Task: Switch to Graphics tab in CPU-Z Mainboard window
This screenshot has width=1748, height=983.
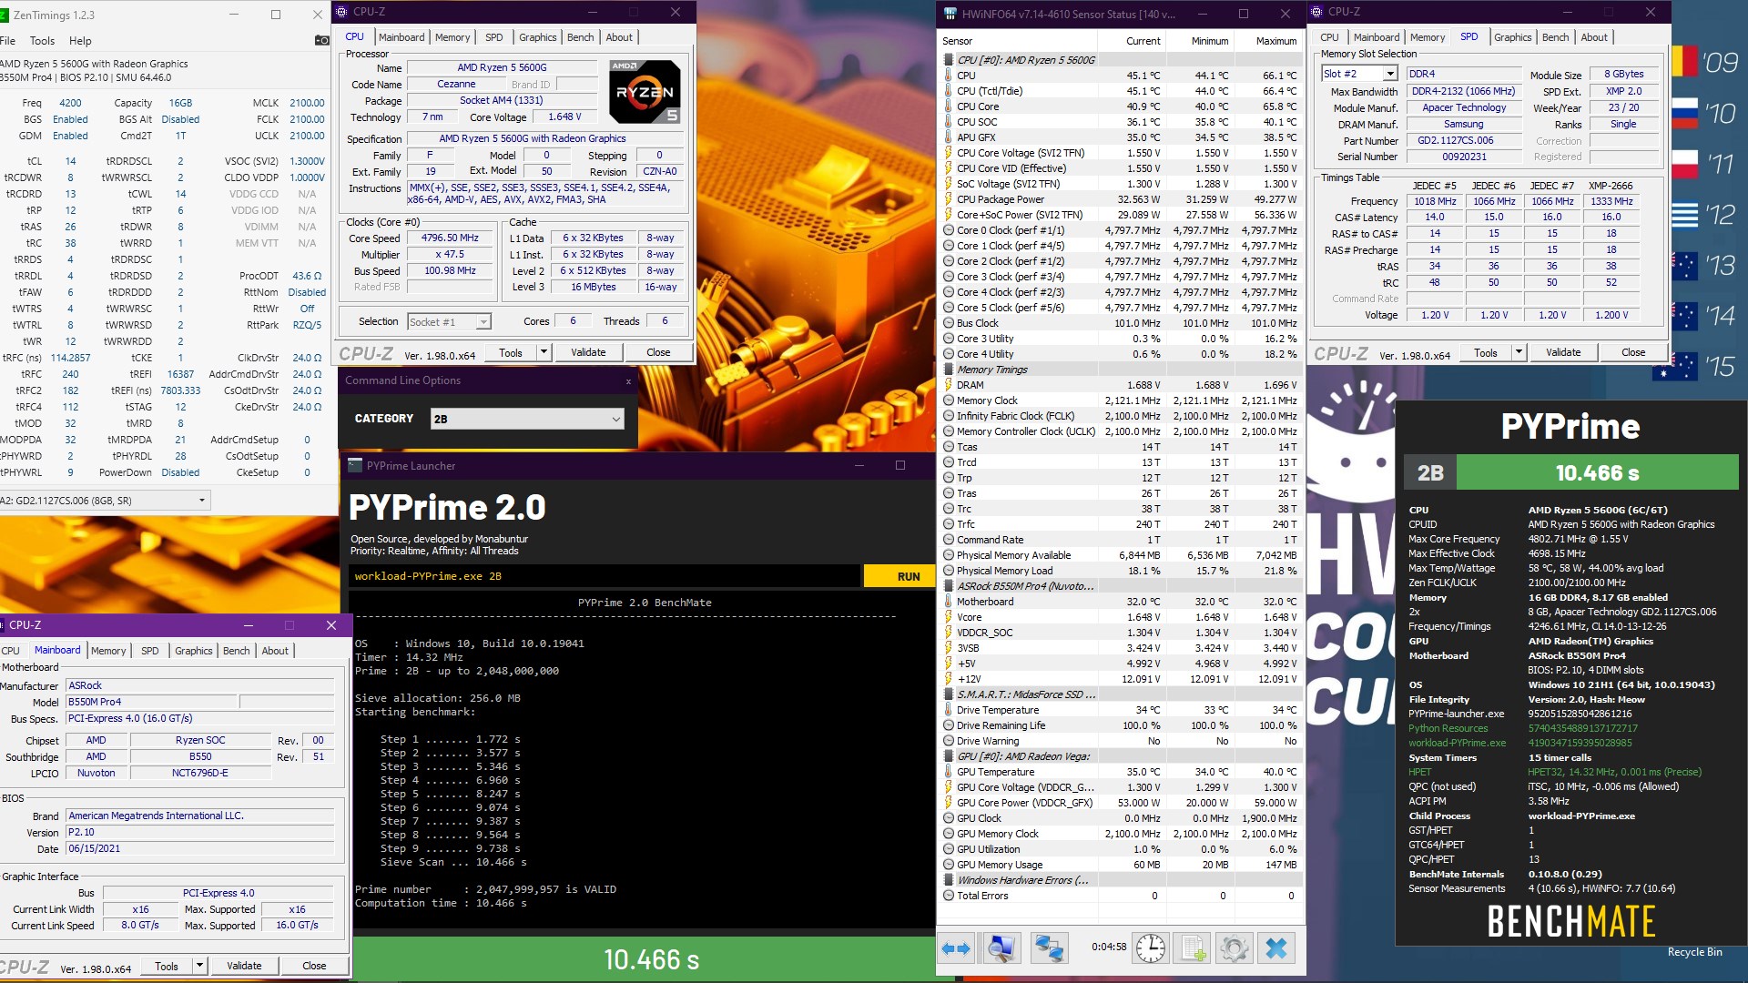Action: (x=193, y=651)
